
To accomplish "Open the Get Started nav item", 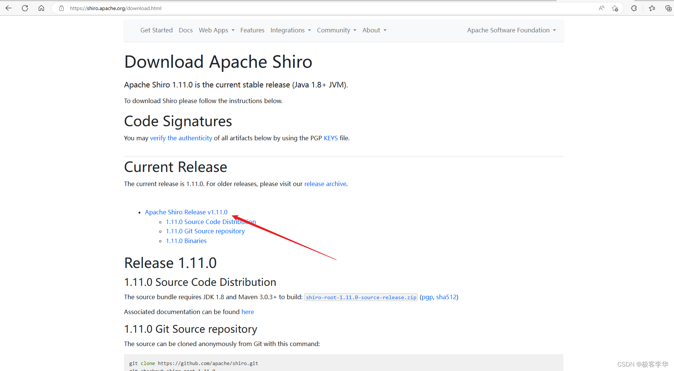I will [x=156, y=30].
